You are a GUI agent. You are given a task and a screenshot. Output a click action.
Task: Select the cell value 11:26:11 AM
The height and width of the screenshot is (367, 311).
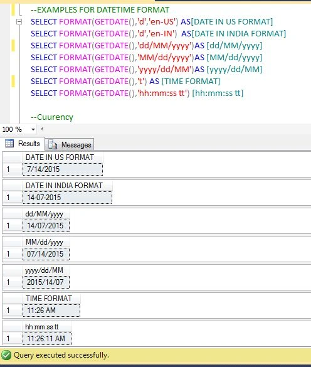(x=47, y=339)
